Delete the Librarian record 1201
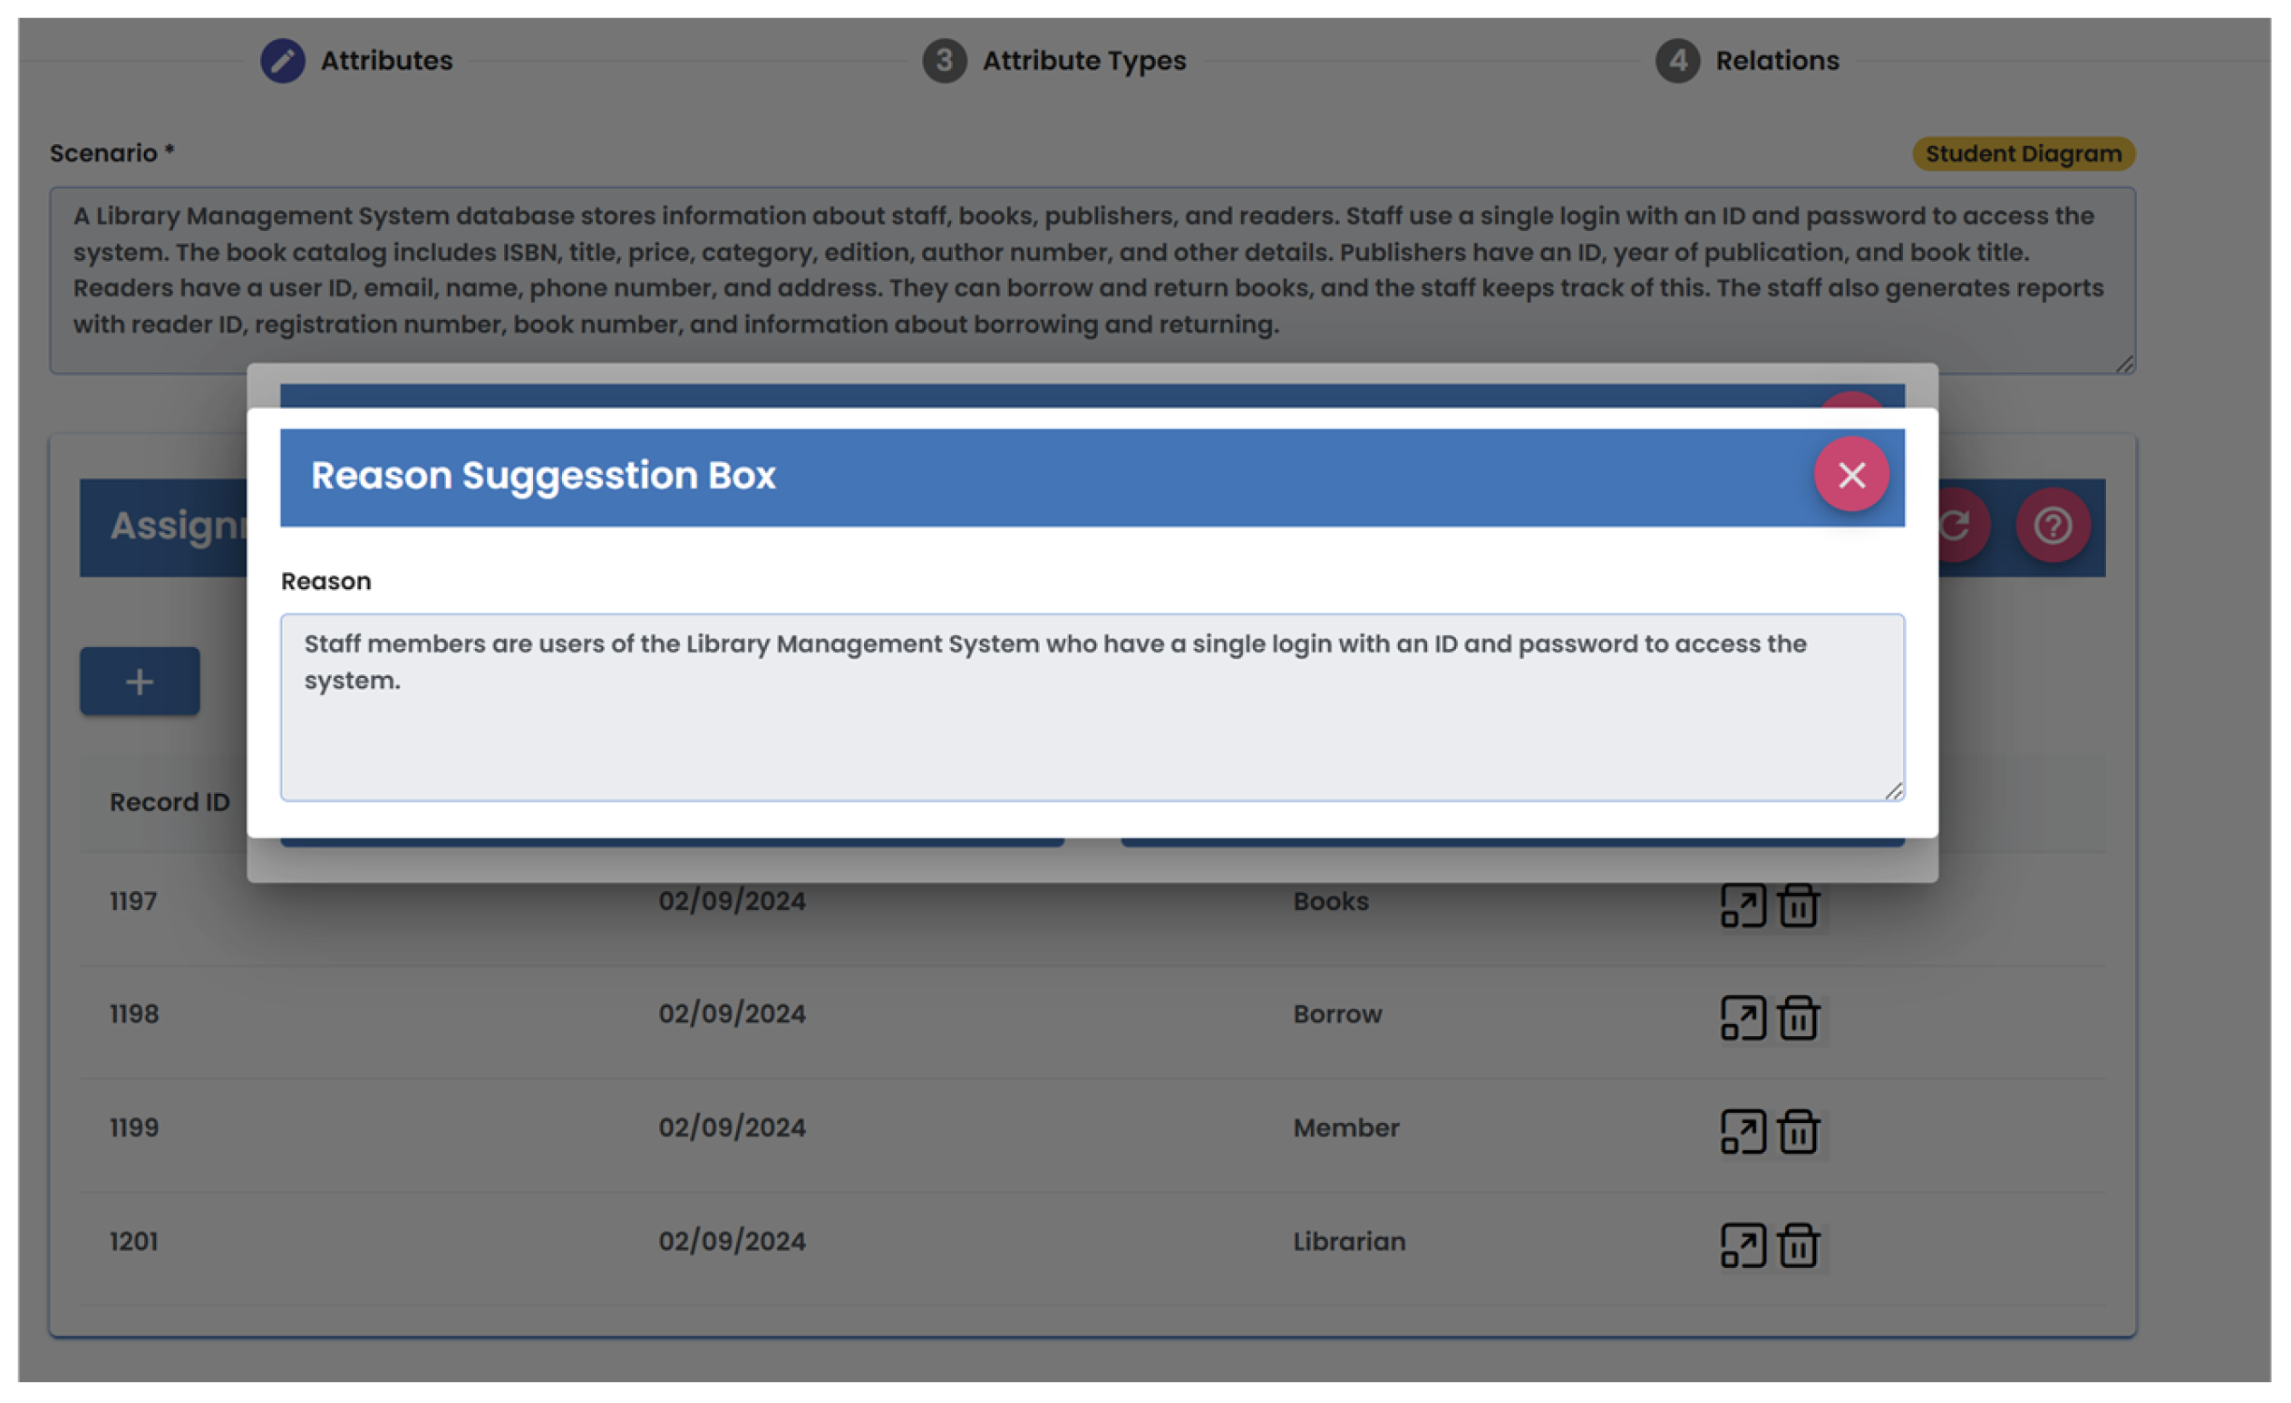This screenshot has height=1403, width=2291. point(1797,1246)
